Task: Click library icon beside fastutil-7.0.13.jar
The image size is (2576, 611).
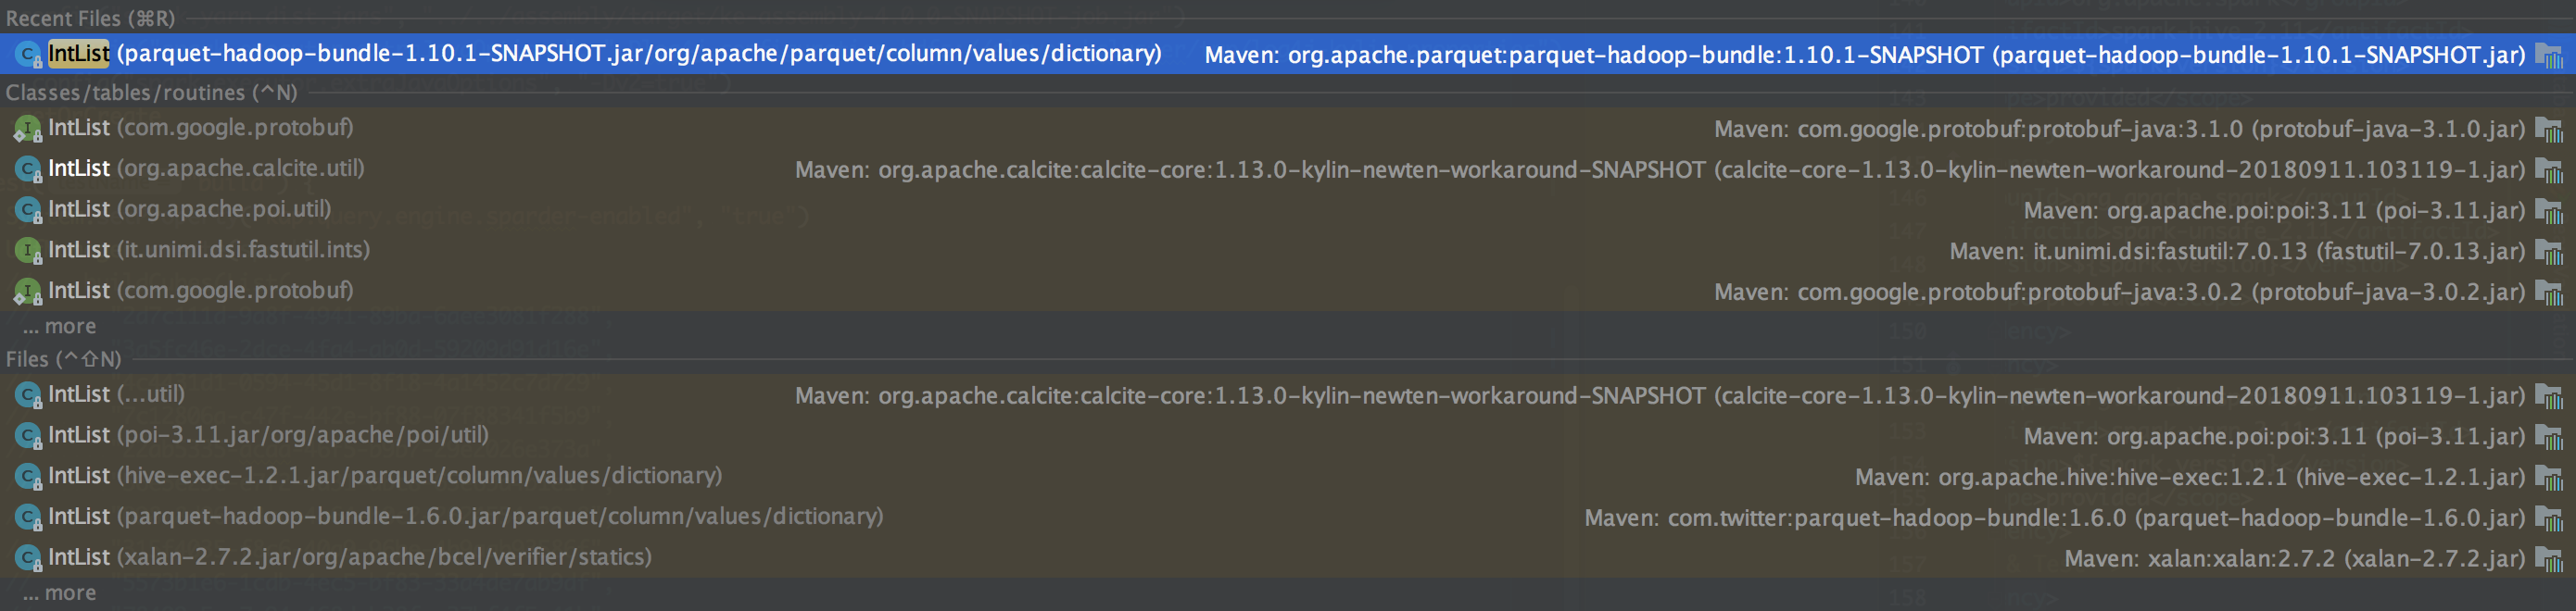Action: click(2549, 252)
